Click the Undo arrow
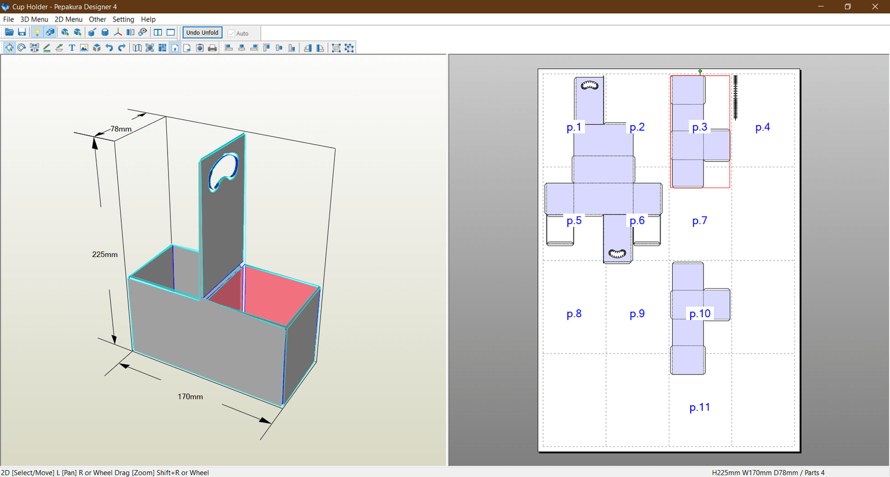Image resolution: width=890 pixels, height=477 pixels. [x=109, y=48]
